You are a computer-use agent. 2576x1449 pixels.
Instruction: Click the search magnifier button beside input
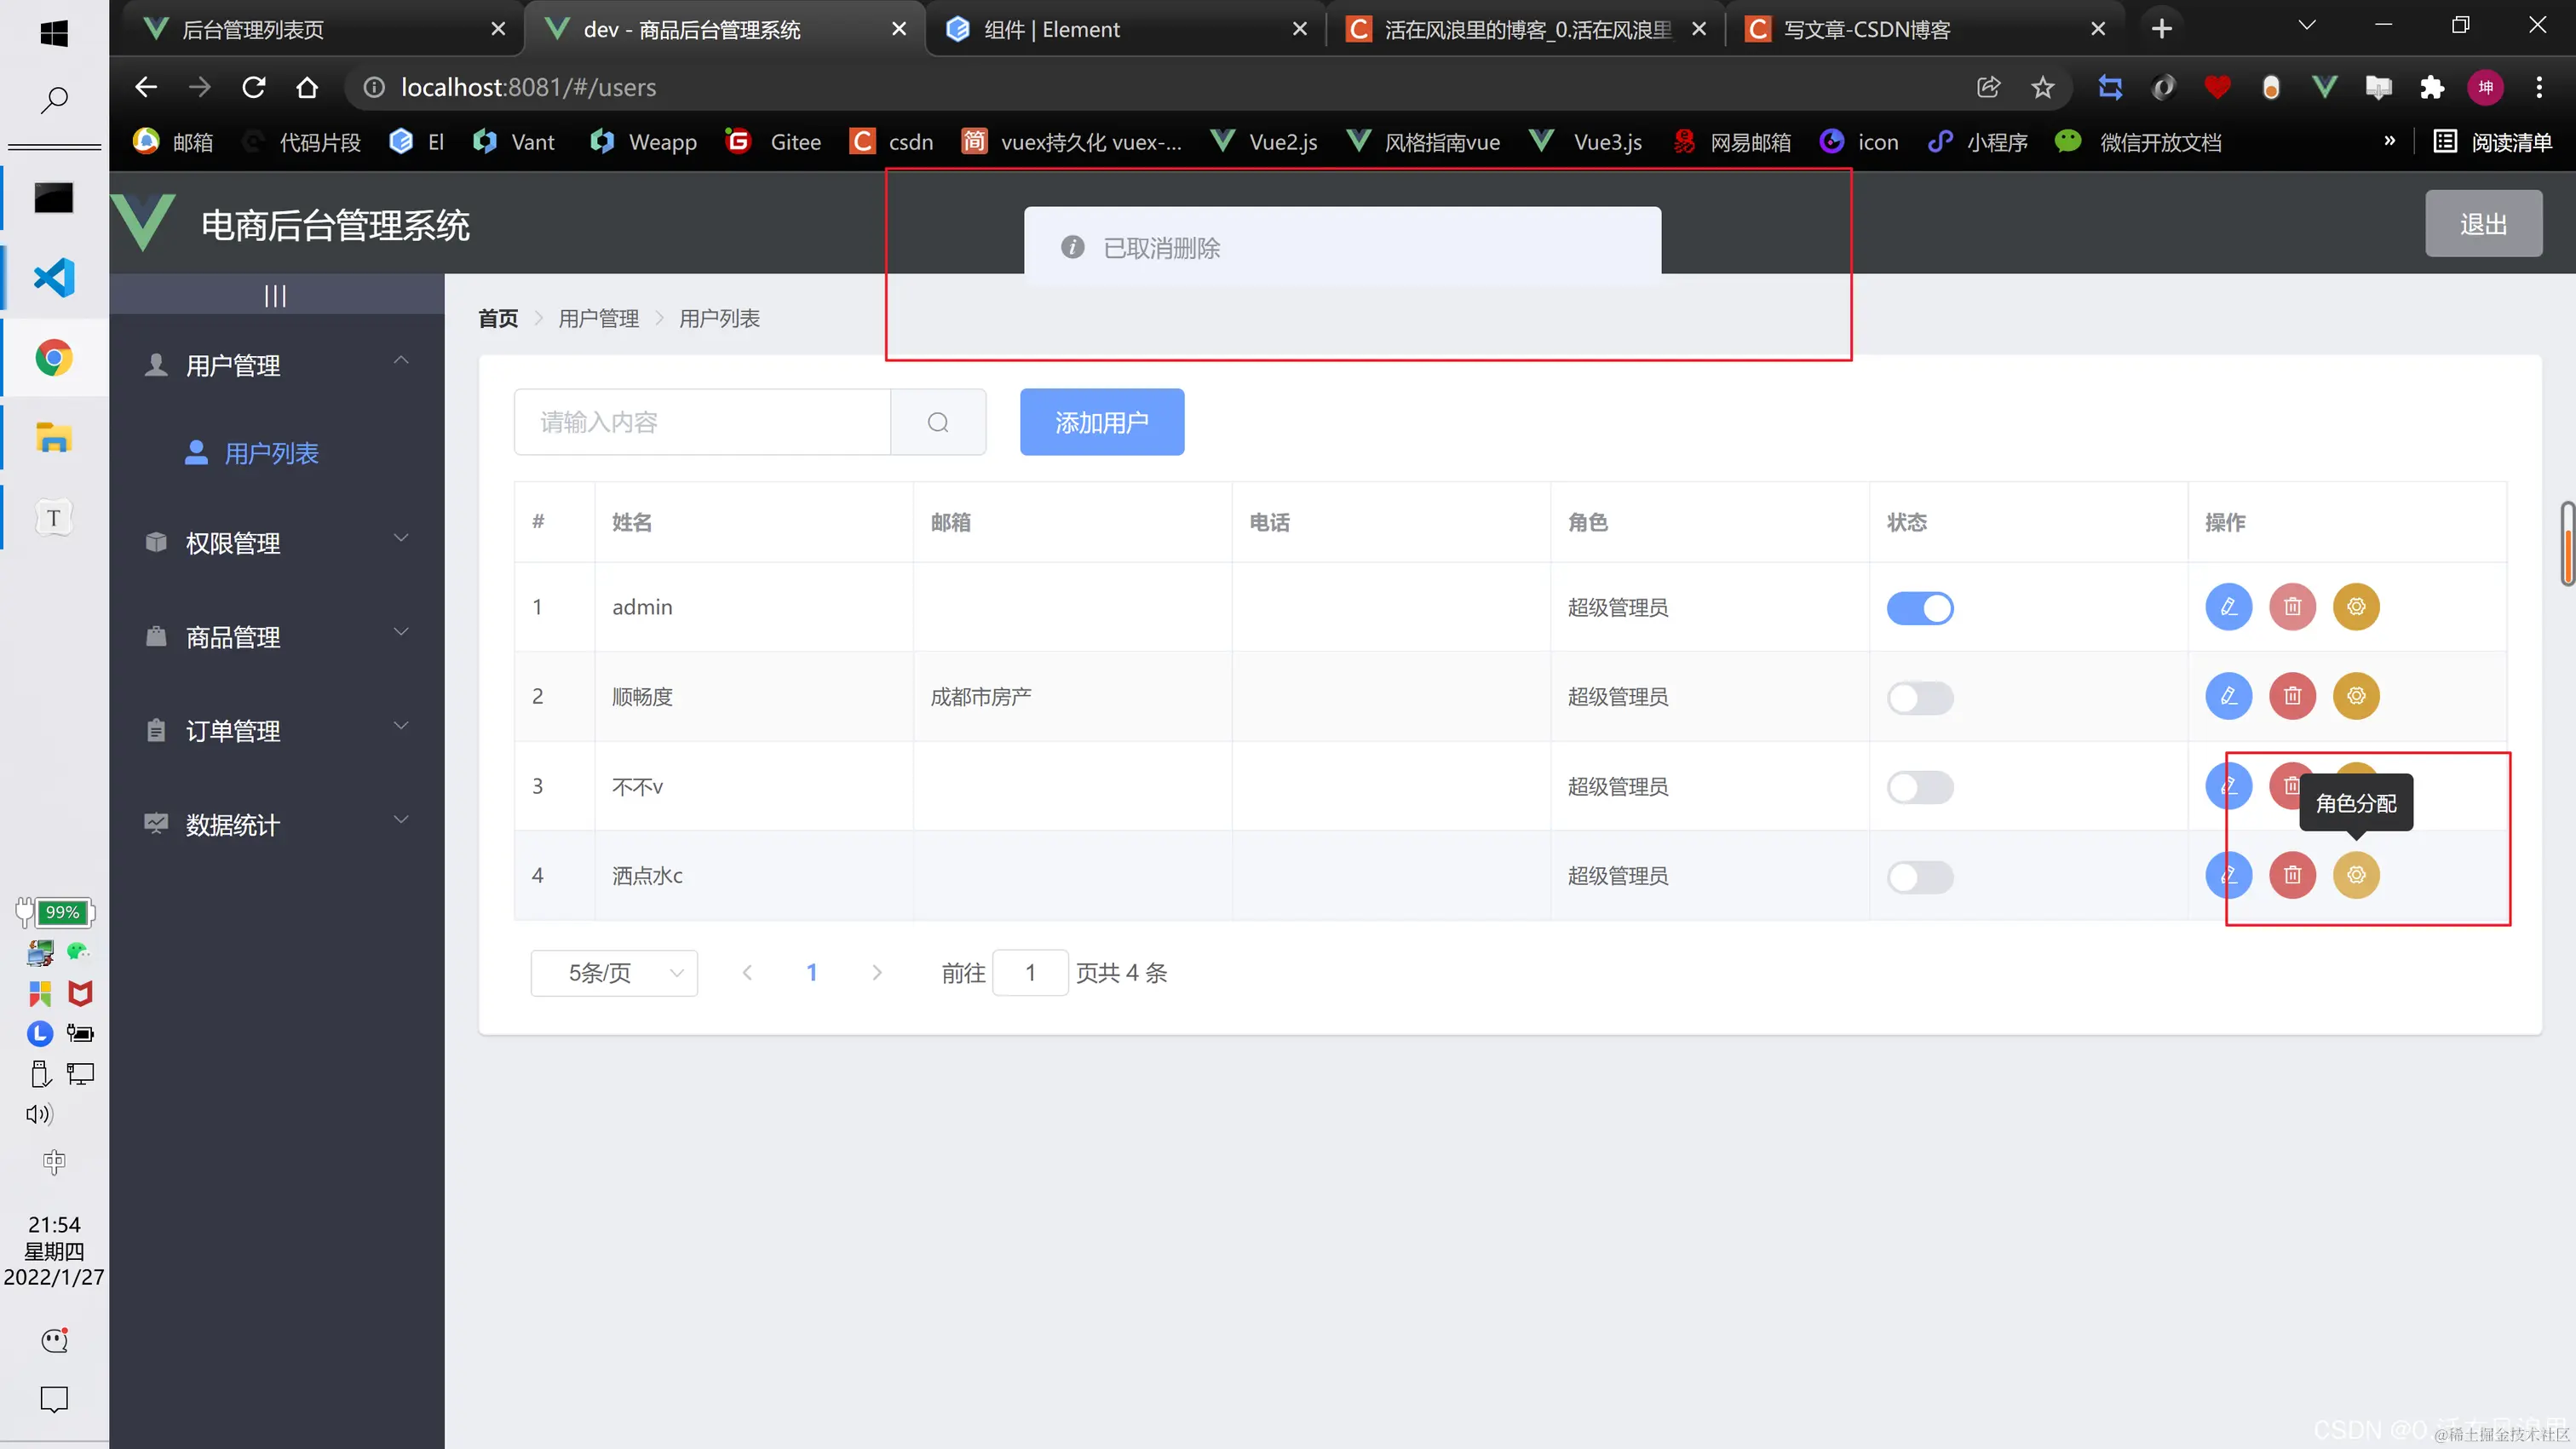pyautogui.click(x=937, y=422)
